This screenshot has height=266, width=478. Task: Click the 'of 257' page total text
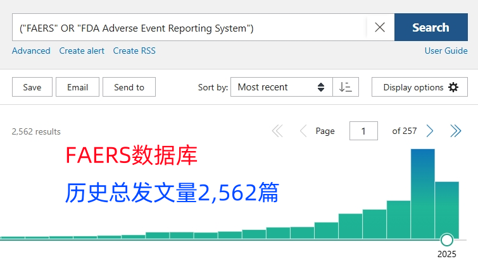(404, 131)
